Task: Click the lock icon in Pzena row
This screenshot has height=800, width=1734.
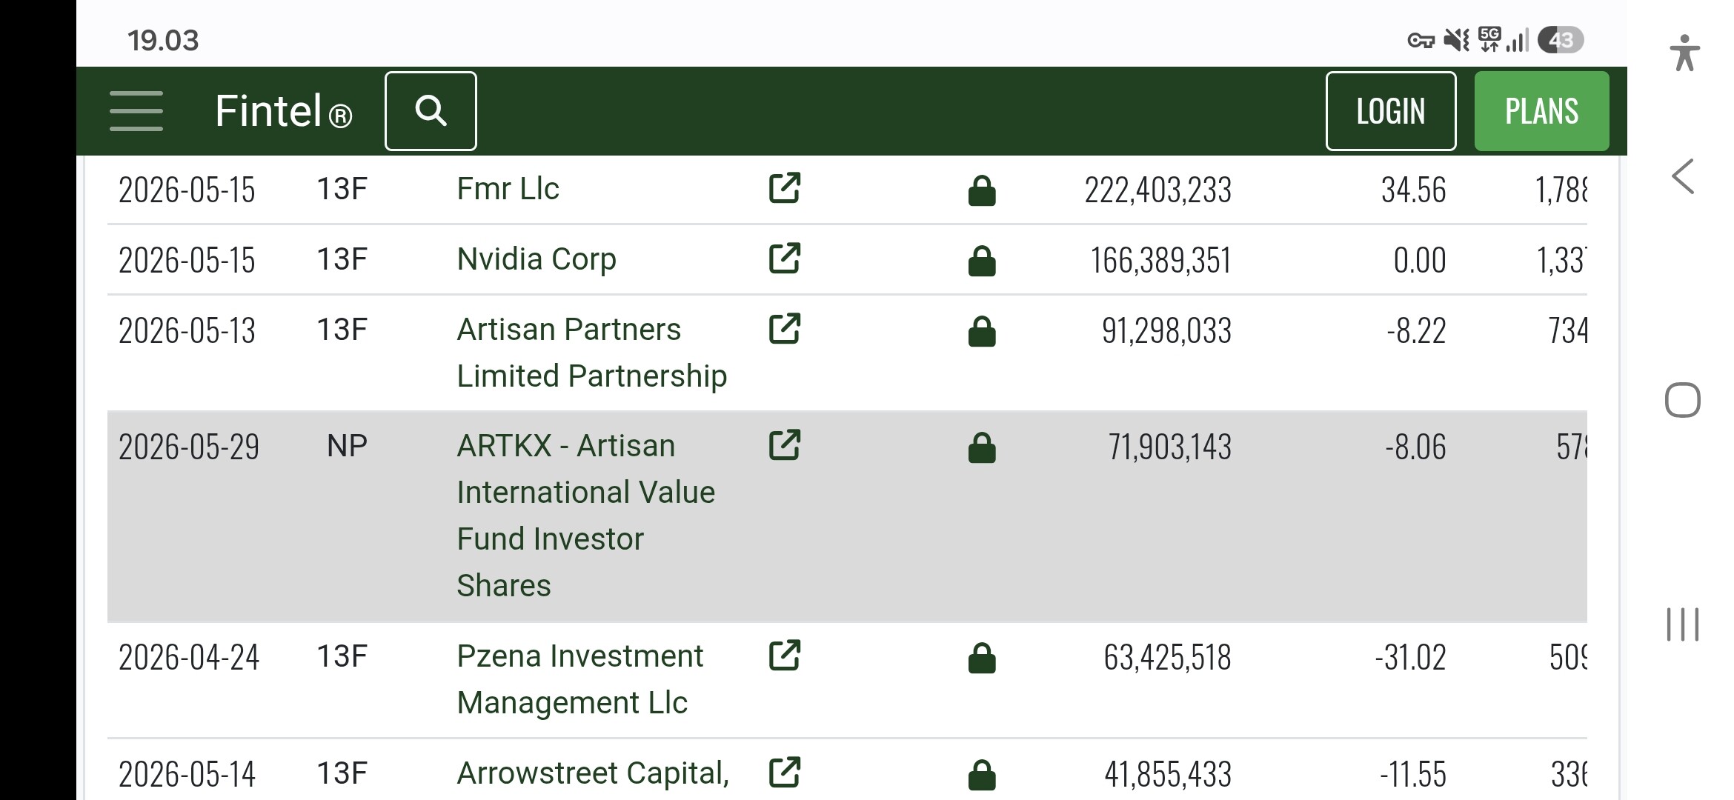Action: 982,658
